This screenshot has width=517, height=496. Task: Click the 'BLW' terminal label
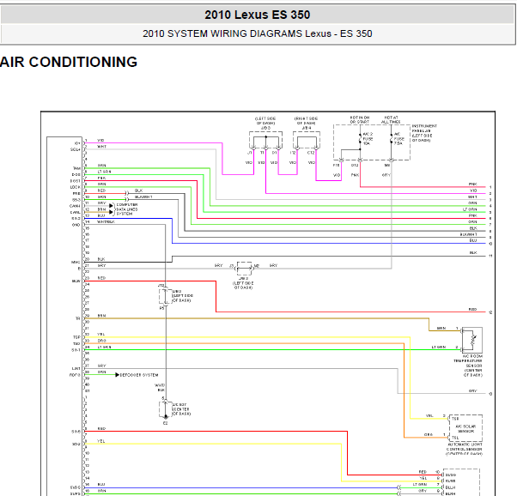click(76, 281)
